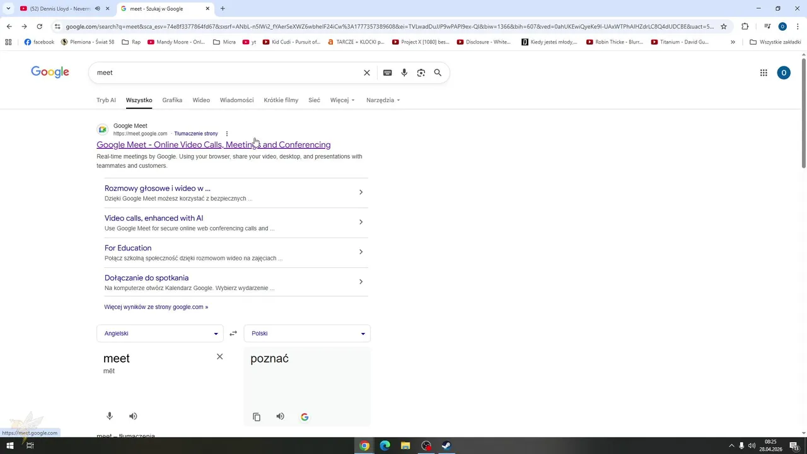Open Google Lens image search
Viewport: 807px width, 454px height.
(x=421, y=73)
